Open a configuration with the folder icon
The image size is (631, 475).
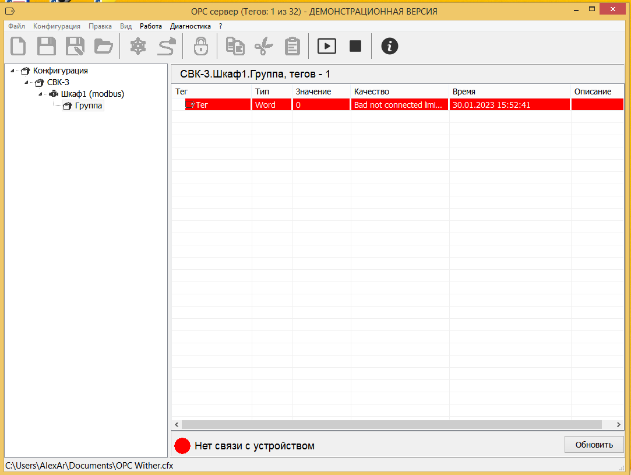tap(104, 46)
